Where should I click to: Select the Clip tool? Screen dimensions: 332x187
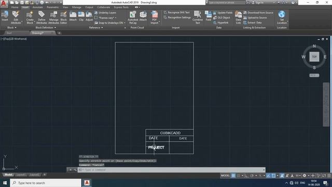81,16
